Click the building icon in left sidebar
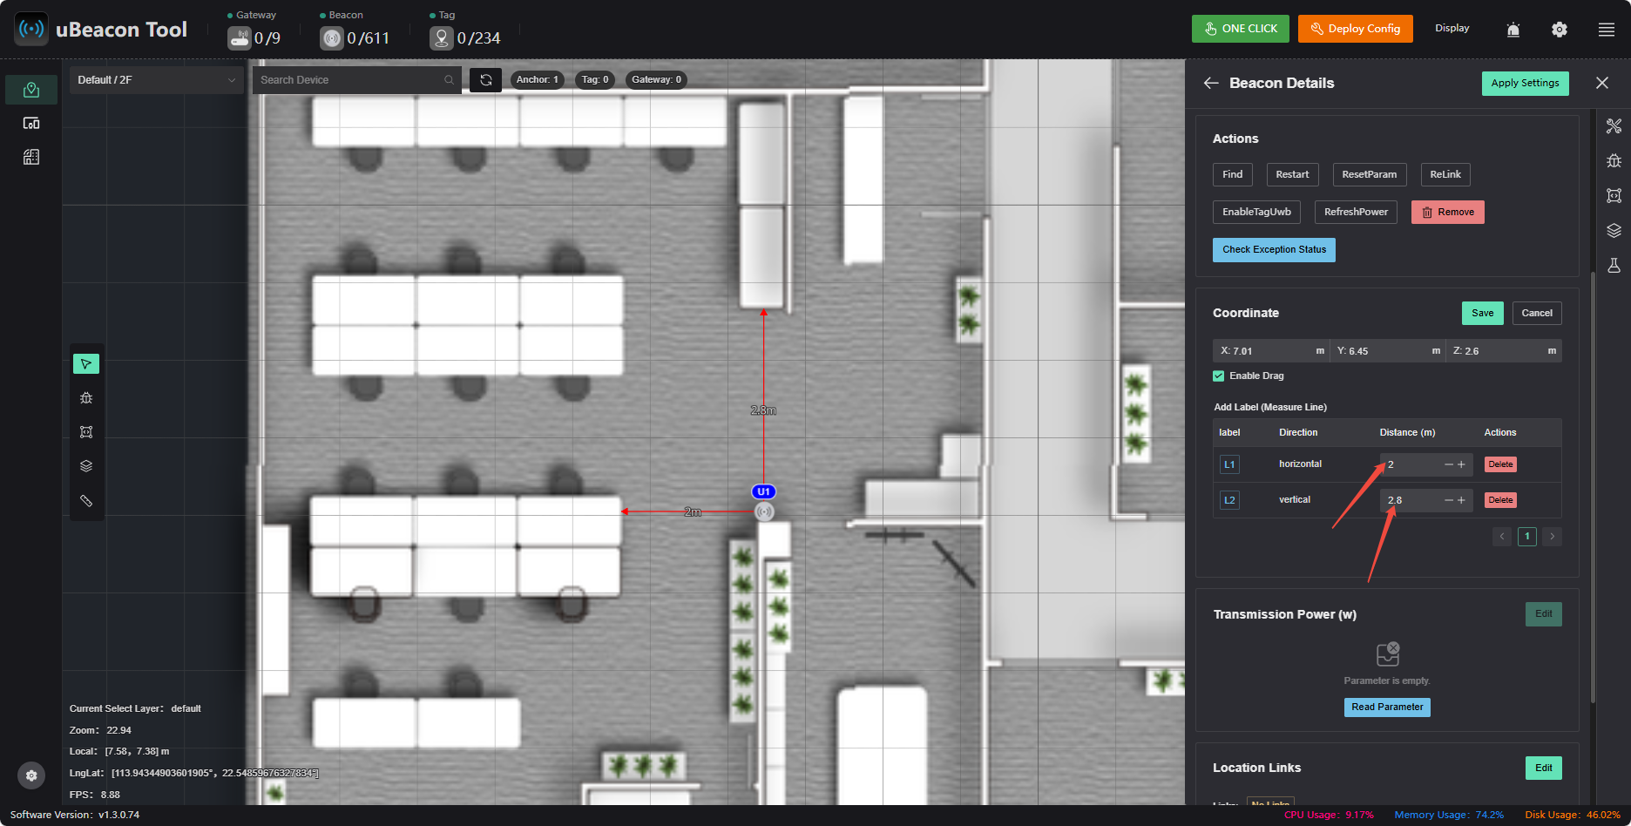Viewport: 1631px width, 826px height. coord(31,157)
